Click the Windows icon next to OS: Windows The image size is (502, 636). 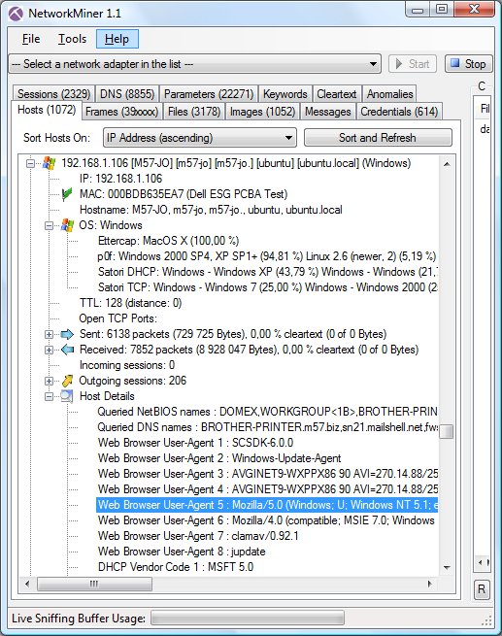pyautogui.click(x=67, y=225)
